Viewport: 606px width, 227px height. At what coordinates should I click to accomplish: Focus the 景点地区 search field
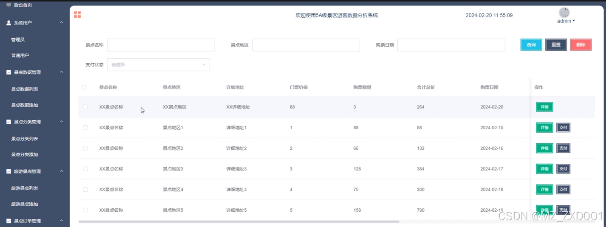click(x=306, y=45)
